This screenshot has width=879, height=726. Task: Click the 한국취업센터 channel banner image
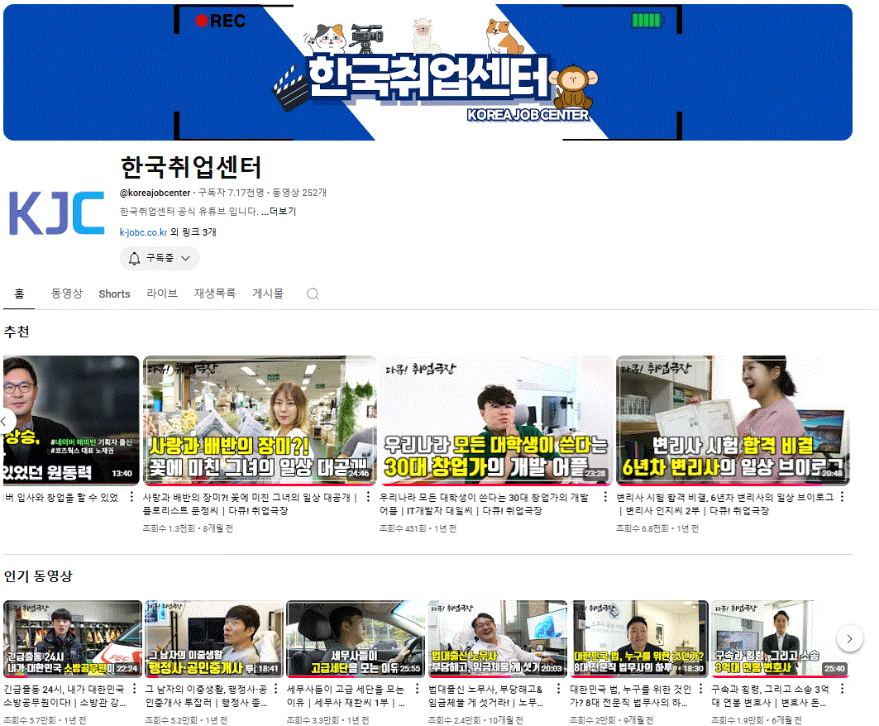(428, 72)
